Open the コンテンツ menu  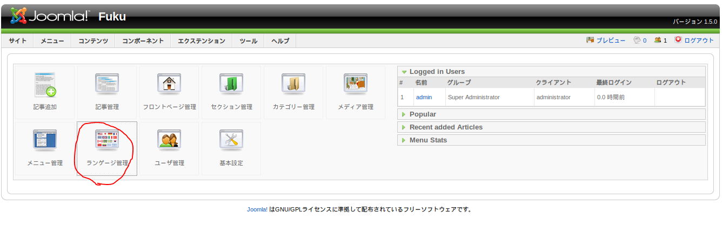93,41
